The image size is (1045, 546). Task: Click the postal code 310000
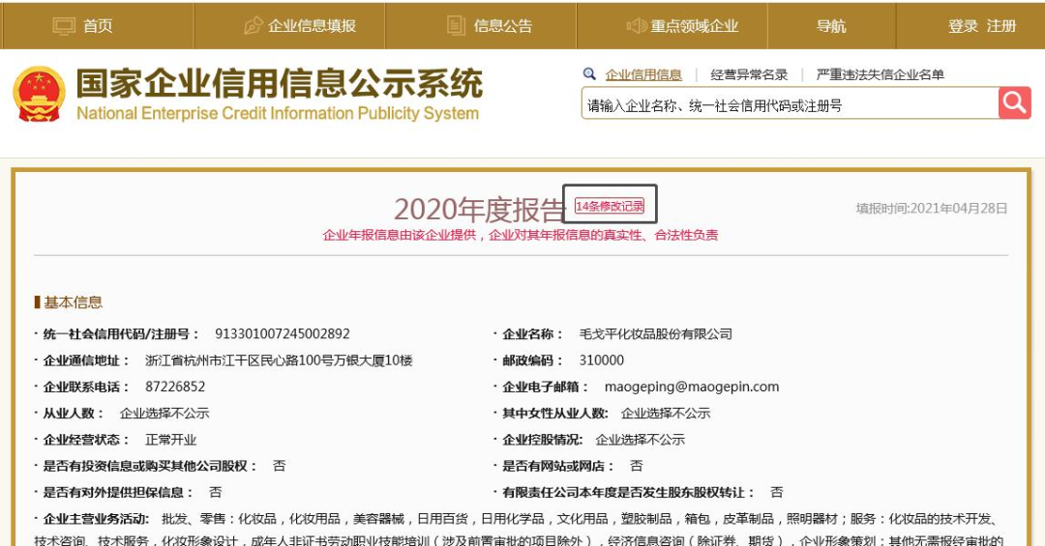tap(601, 360)
